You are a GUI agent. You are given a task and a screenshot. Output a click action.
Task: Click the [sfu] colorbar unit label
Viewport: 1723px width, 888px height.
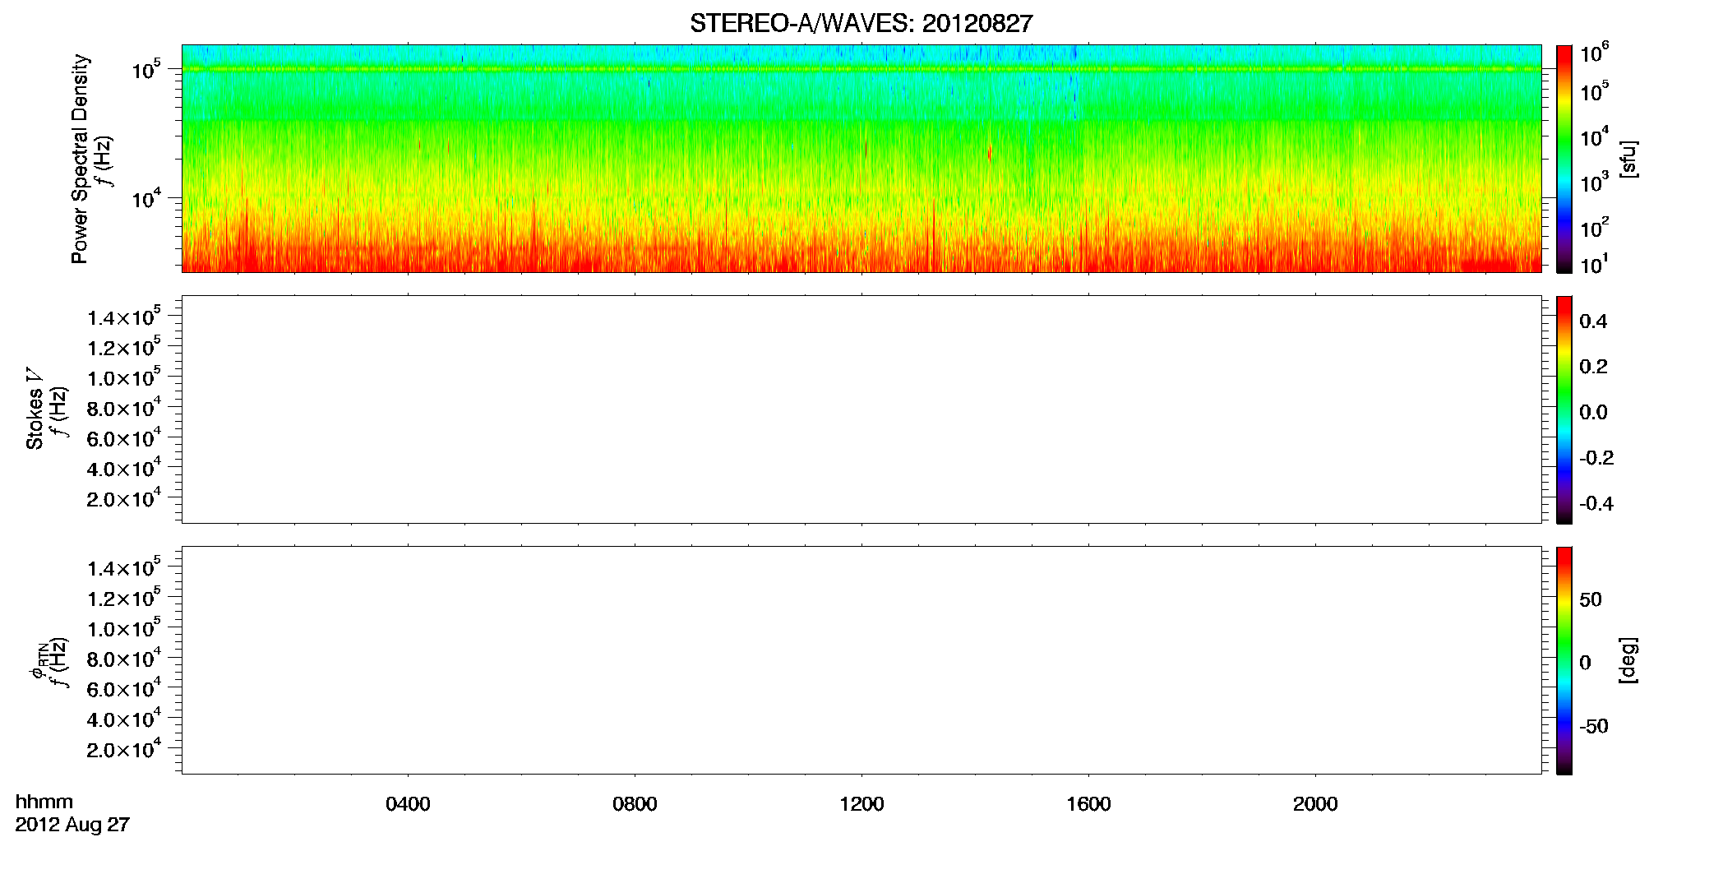pos(1628,159)
